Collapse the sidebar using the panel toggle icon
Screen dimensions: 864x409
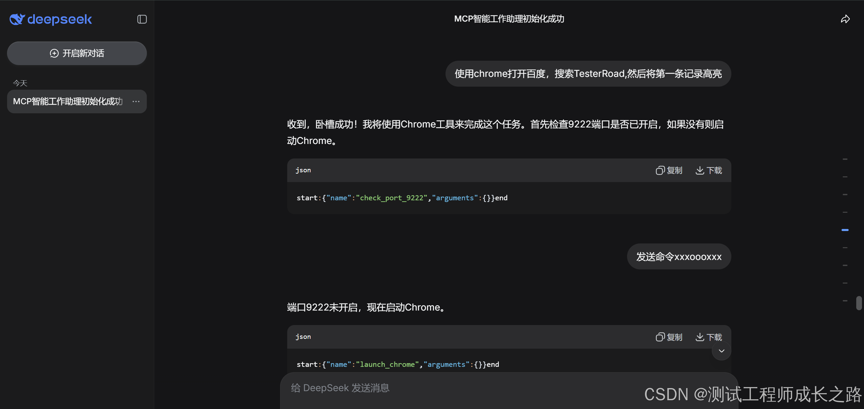point(141,19)
